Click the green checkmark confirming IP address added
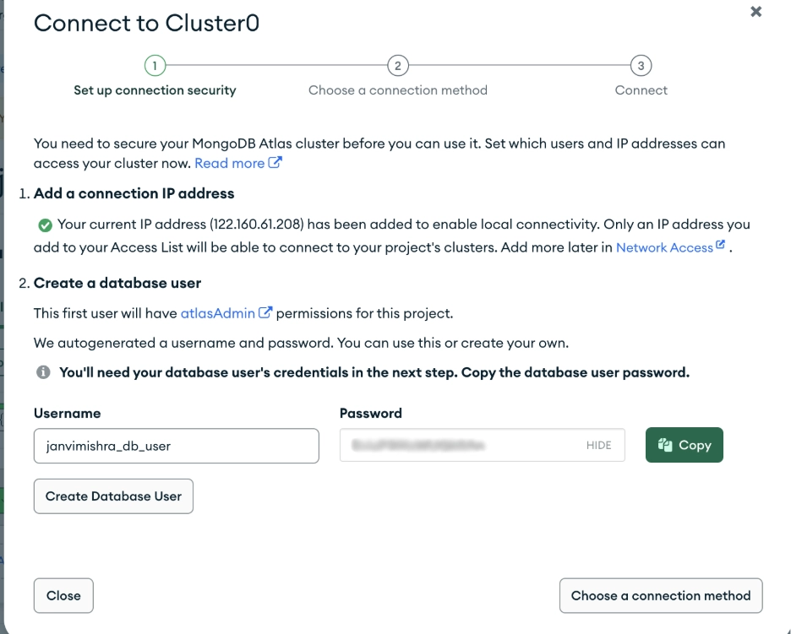 42,224
